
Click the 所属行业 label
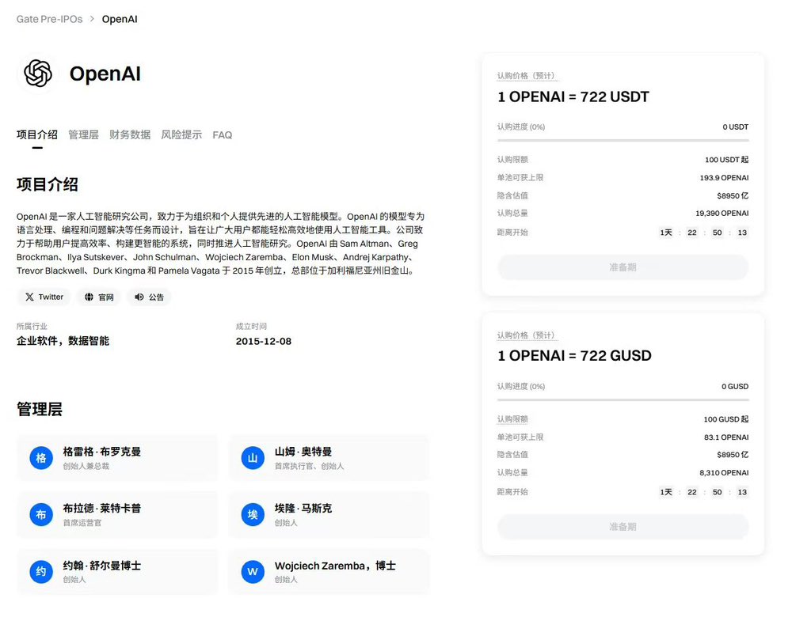point(32,326)
